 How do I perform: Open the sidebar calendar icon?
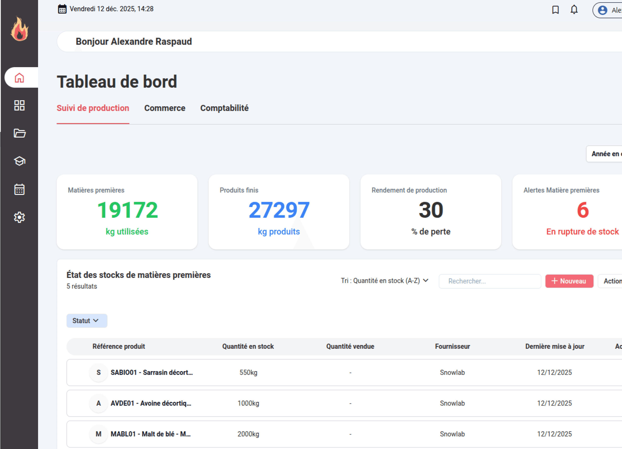click(x=19, y=189)
